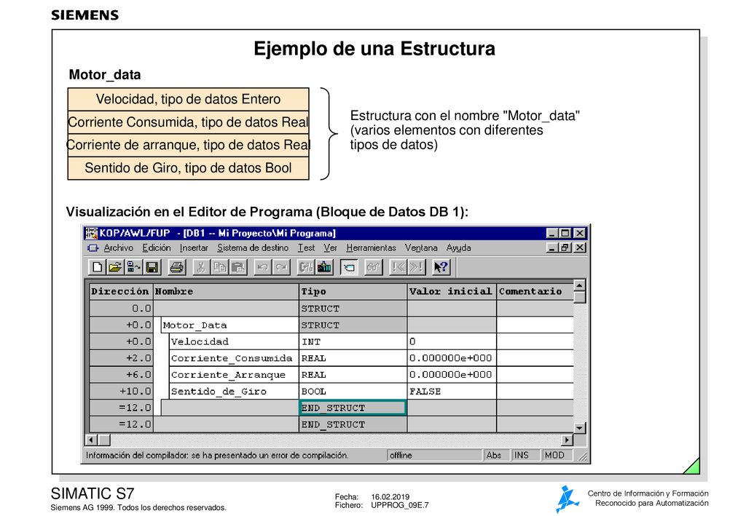Image resolution: width=746 pixels, height=516 pixels.
Task: Click the INT type cell
Action: [x=353, y=341]
